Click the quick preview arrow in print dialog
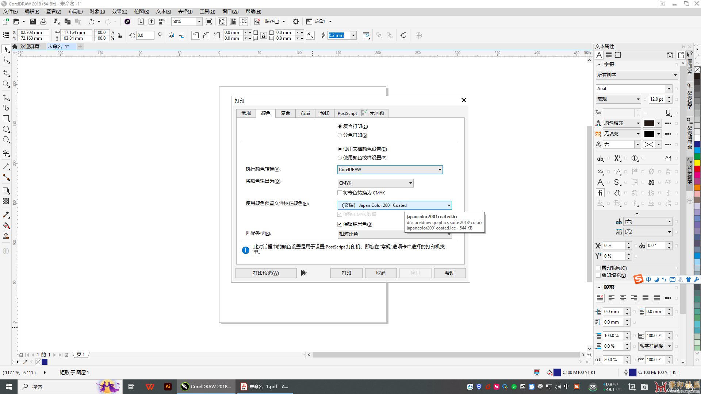This screenshot has width=701, height=394. (304, 273)
